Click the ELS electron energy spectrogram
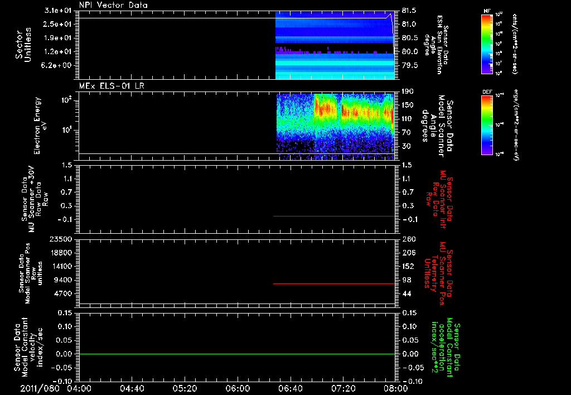The image size is (571, 395). point(335,127)
